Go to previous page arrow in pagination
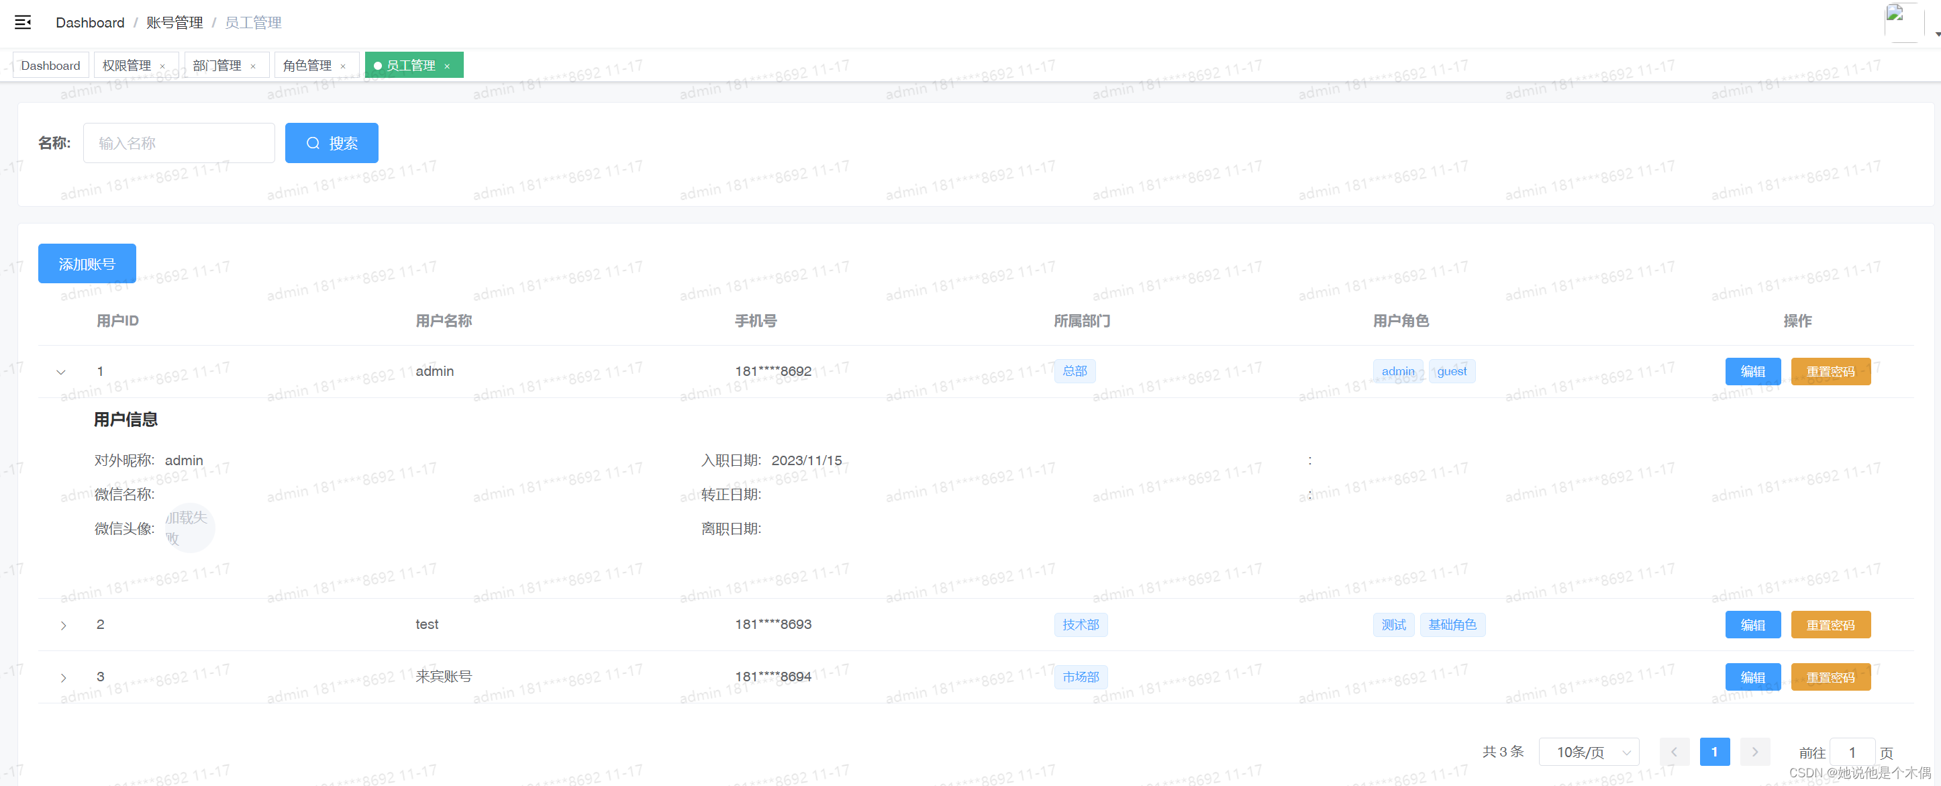Viewport: 1941px width, 786px height. tap(1675, 751)
